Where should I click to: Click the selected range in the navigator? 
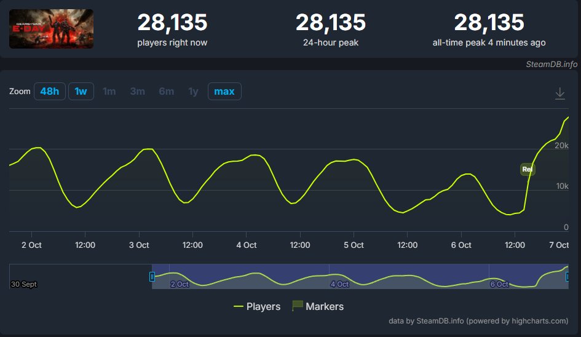coord(360,276)
